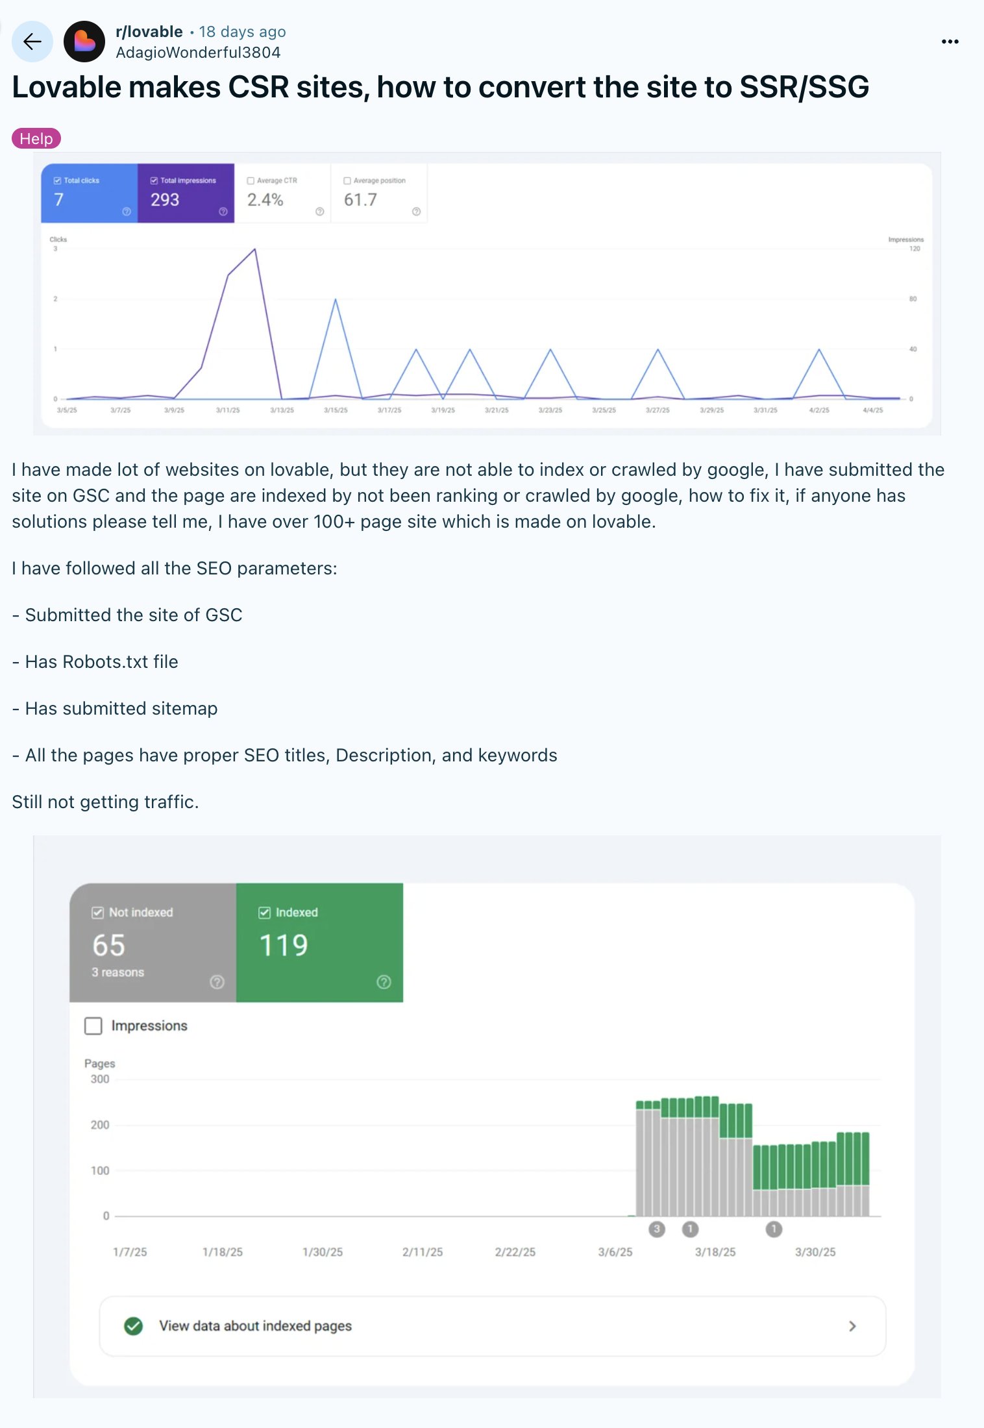This screenshot has height=1428, width=984.
Task: Click the help icon on Total impressions card
Action: tap(223, 212)
